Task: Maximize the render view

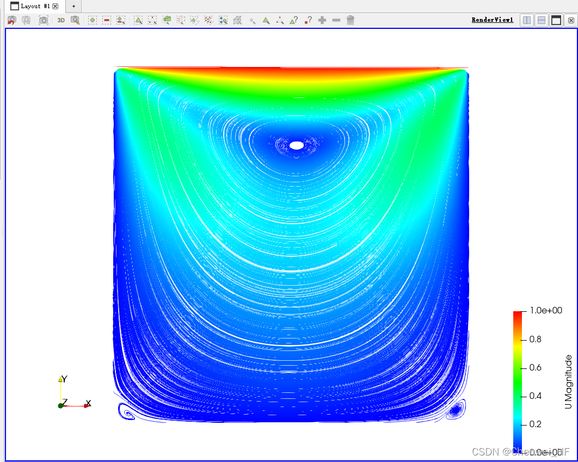Action: coord(556,20)
